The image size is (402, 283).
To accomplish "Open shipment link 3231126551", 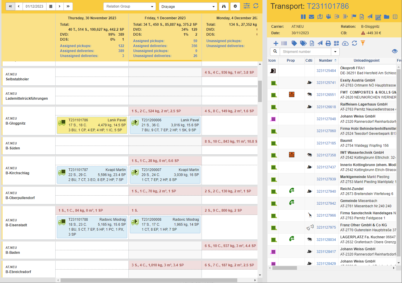I will [326, 95].
